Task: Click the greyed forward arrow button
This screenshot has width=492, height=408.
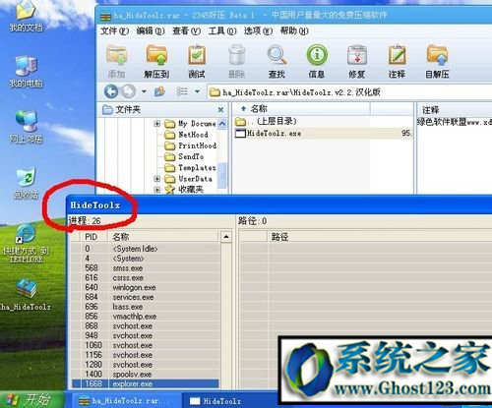Action: (129, 91)
